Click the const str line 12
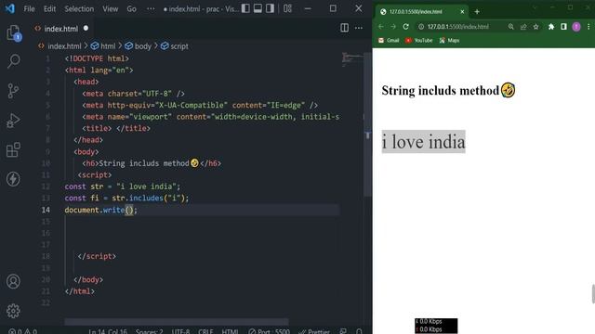595x334 pixels. [123, 186]
